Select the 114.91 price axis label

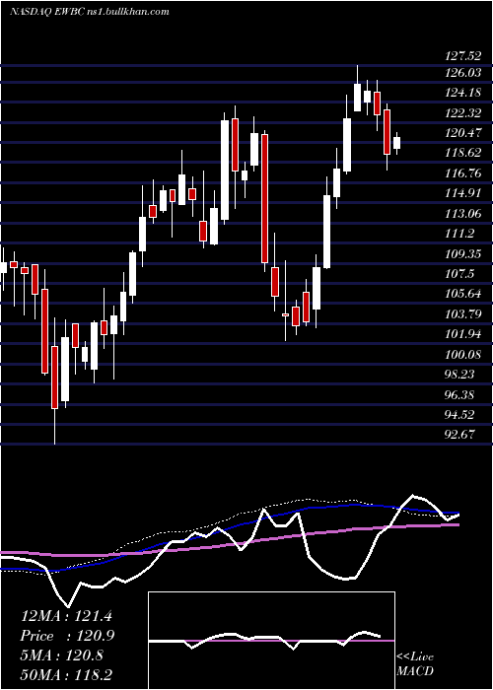pos(462,193)
